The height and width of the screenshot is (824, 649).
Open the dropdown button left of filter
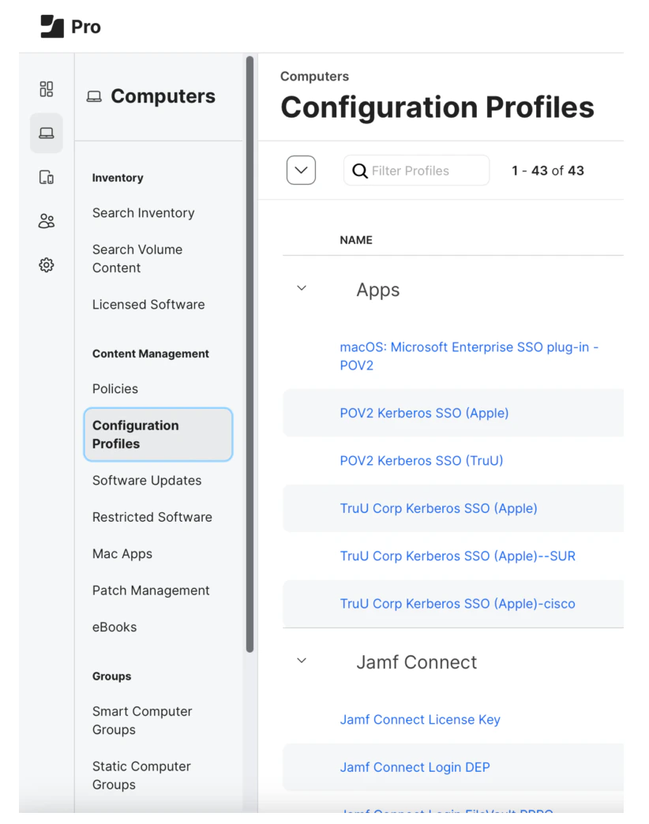coord(301,170)
